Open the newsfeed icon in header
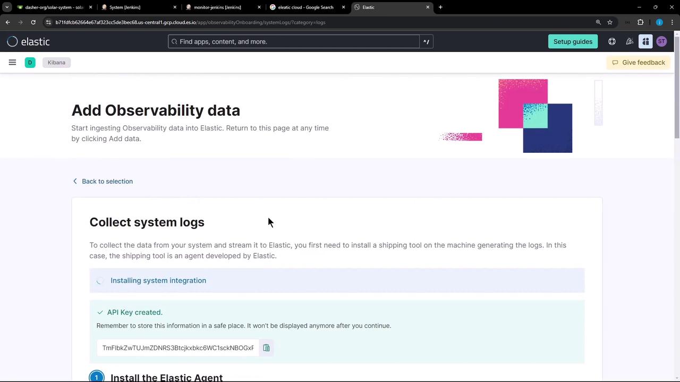 pos(630,41)
